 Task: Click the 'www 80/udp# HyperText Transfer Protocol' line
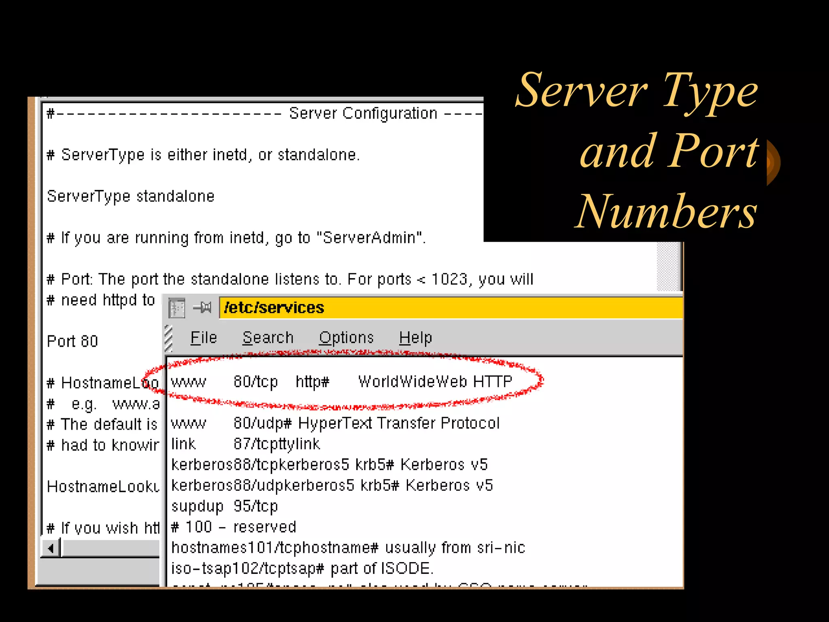[336, 423]
